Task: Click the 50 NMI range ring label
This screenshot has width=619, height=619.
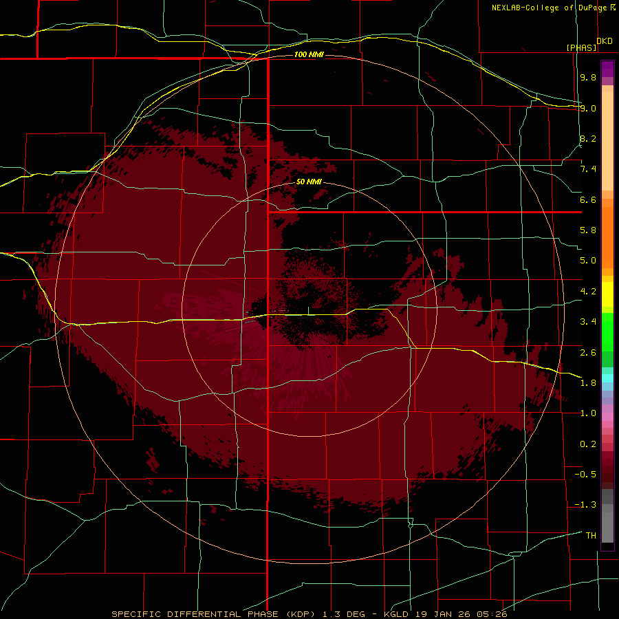Action: [x=309, y=182]
